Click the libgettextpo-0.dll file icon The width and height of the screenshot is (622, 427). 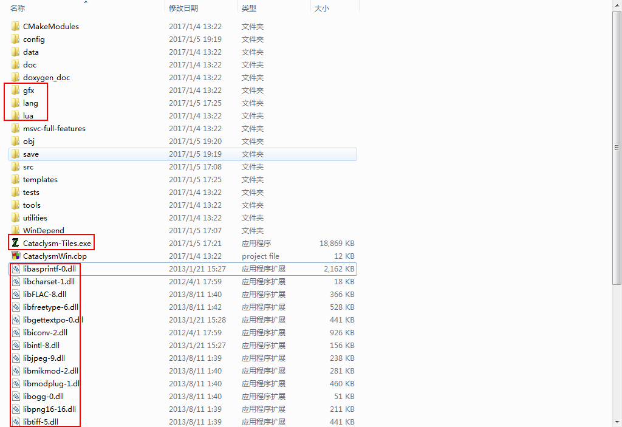[15, 319]
